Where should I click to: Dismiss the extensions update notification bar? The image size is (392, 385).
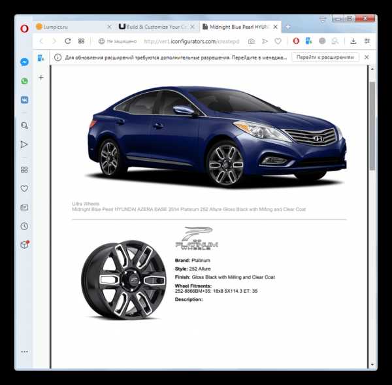pyautogui.click(x=367, y=58)
